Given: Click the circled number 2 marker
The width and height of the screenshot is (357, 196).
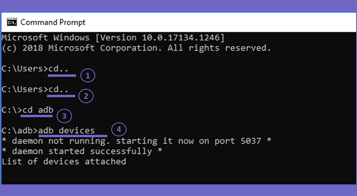Looking at the screenshot, I should [x=86, y=96].
